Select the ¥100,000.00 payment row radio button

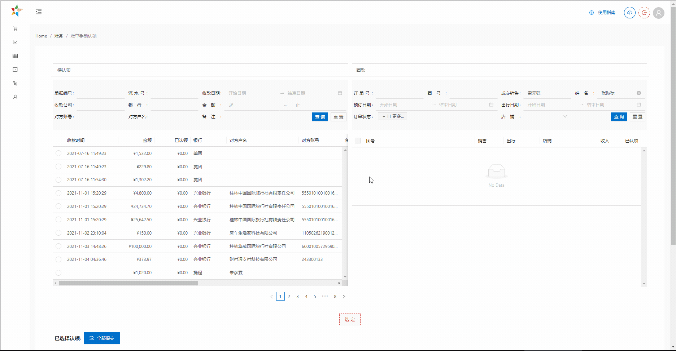pyautogui.click(x=58, y=246)
